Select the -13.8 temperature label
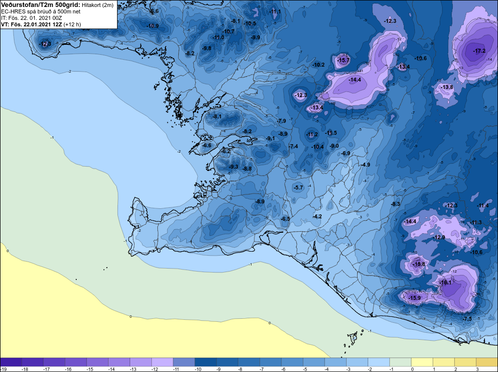 [447, 87]
